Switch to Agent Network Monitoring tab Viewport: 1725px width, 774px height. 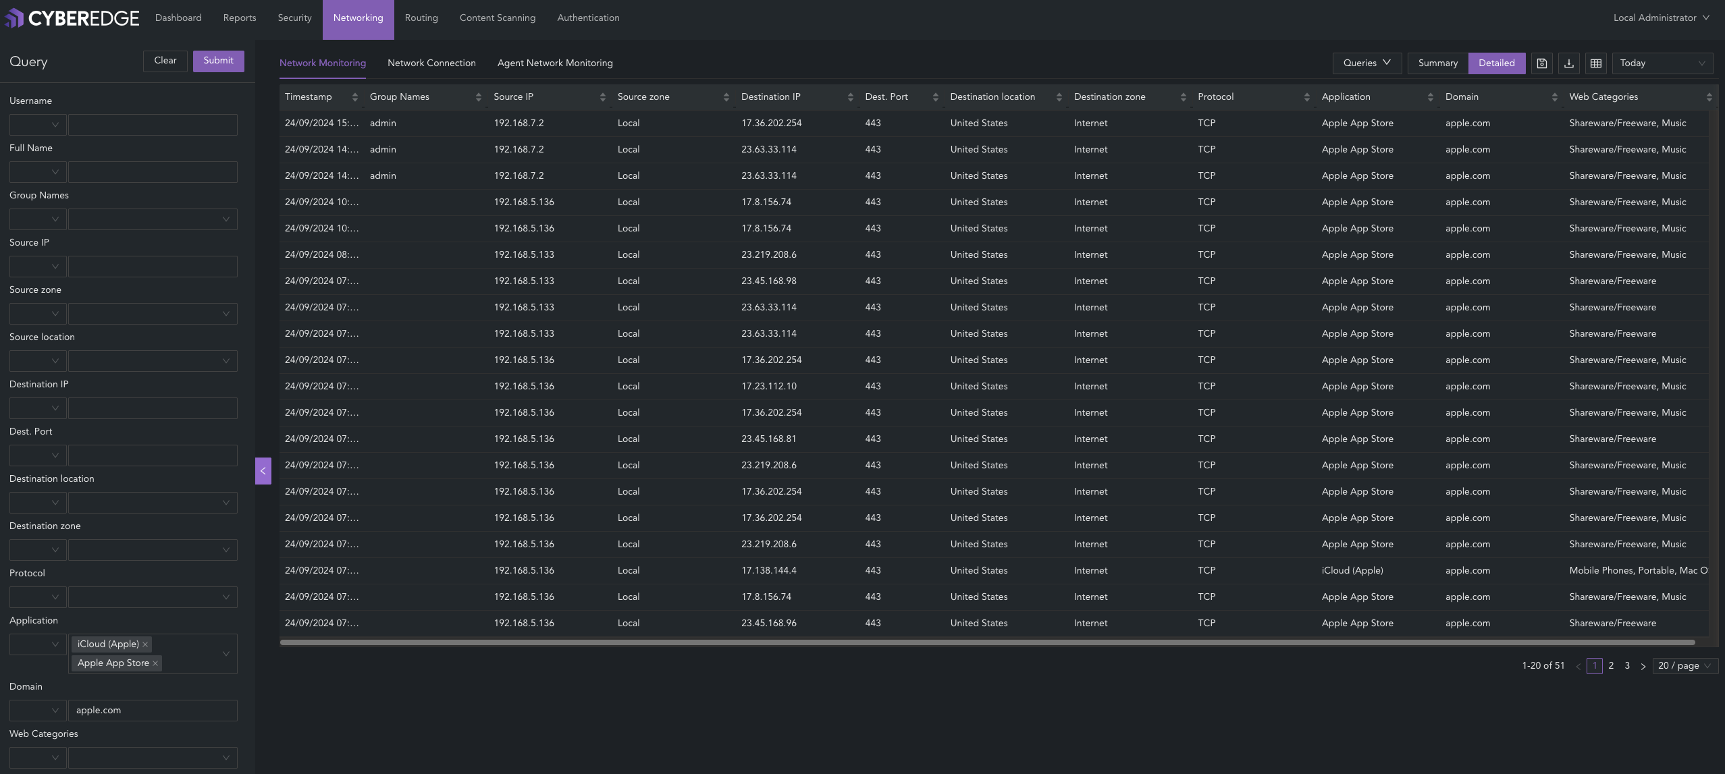pos(555,63)
